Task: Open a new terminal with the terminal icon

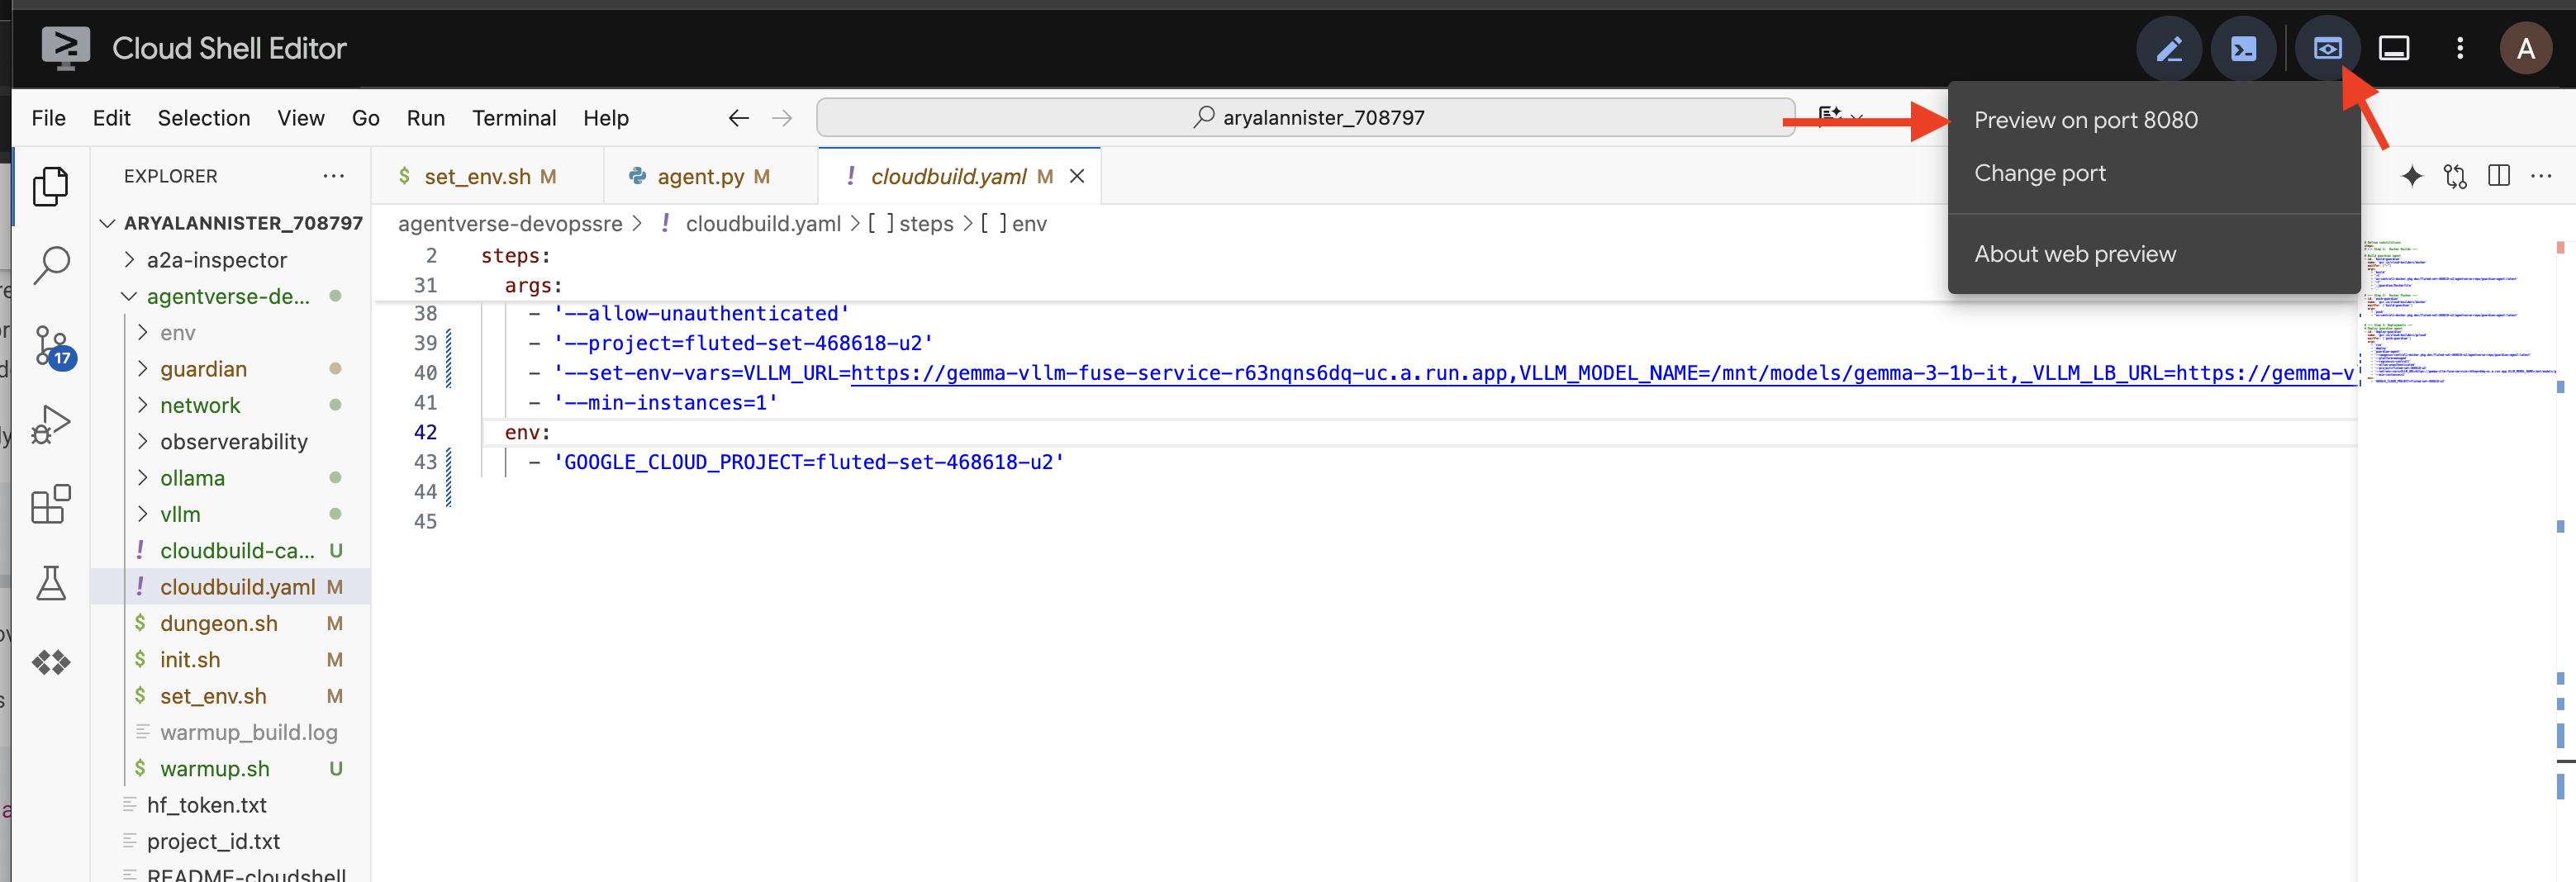Action: click(2243, 47)
